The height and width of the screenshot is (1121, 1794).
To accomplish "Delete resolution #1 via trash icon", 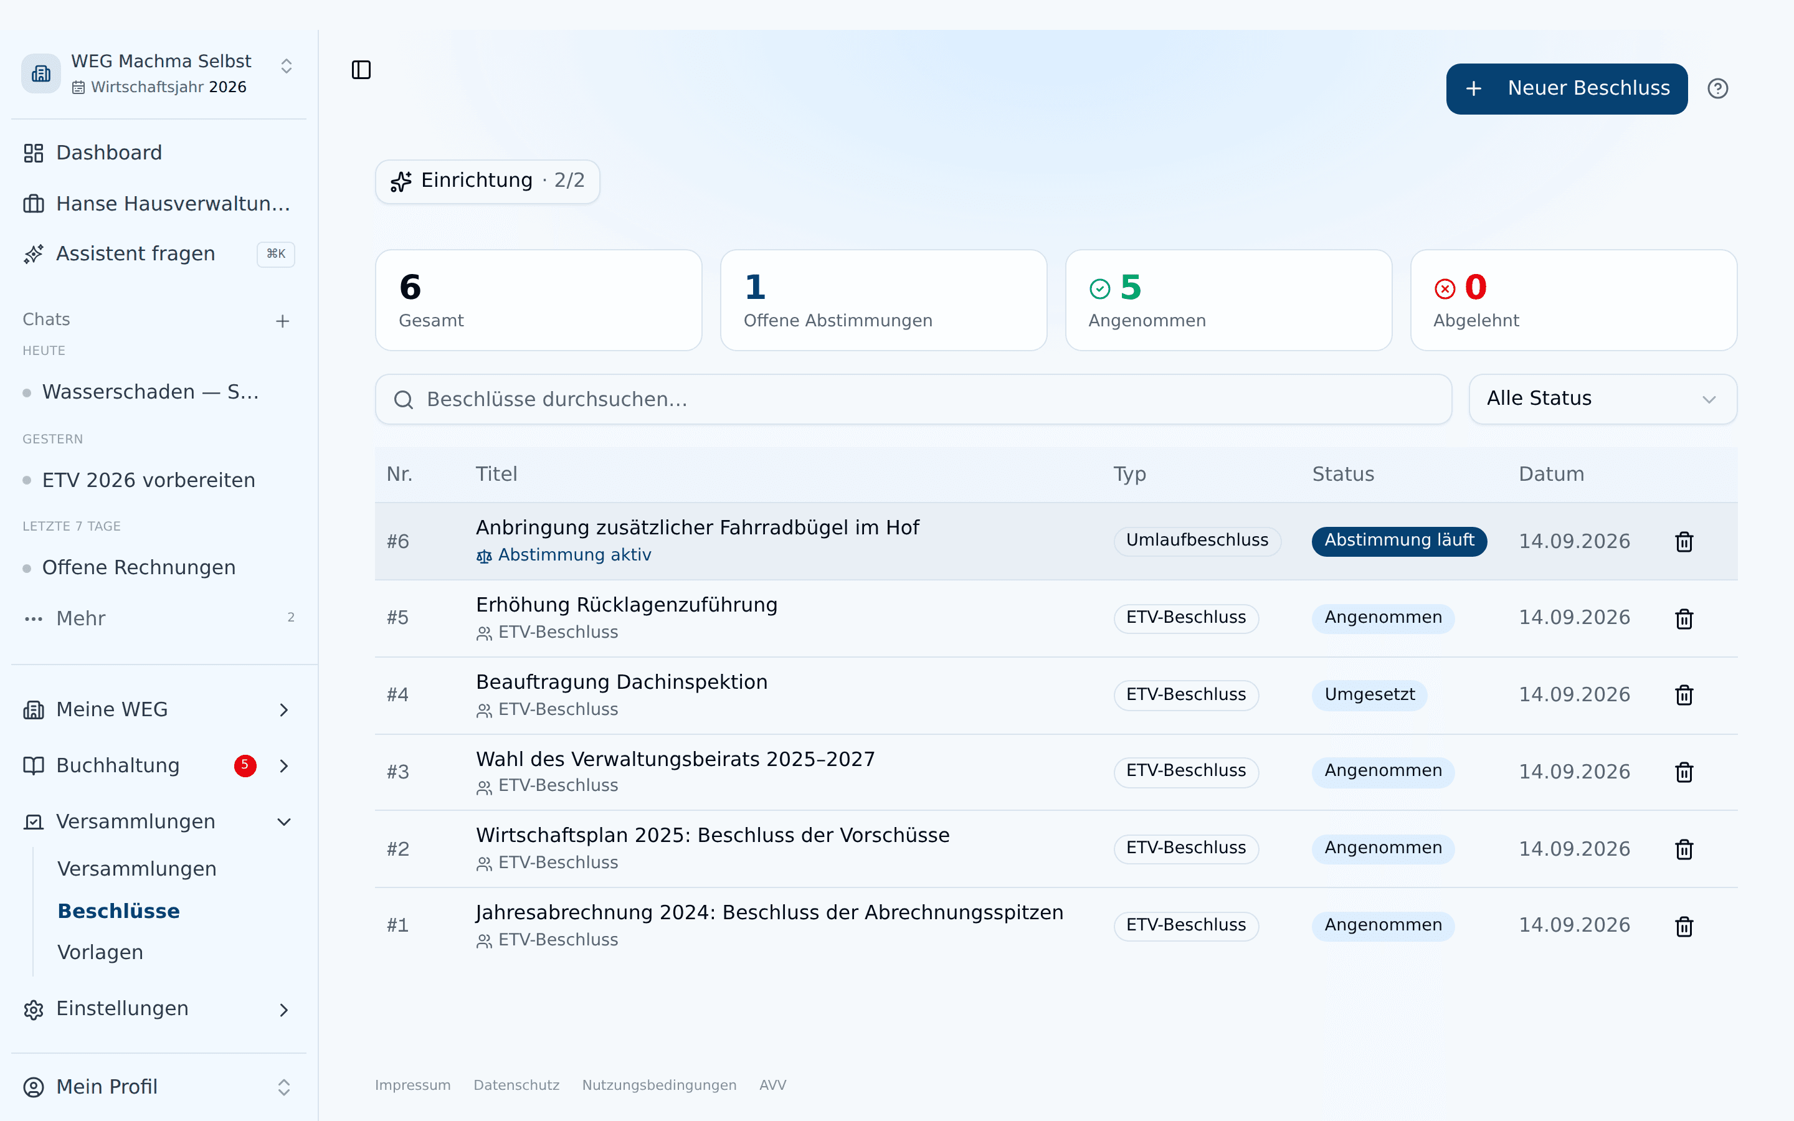I will [x=1684, y=926].
